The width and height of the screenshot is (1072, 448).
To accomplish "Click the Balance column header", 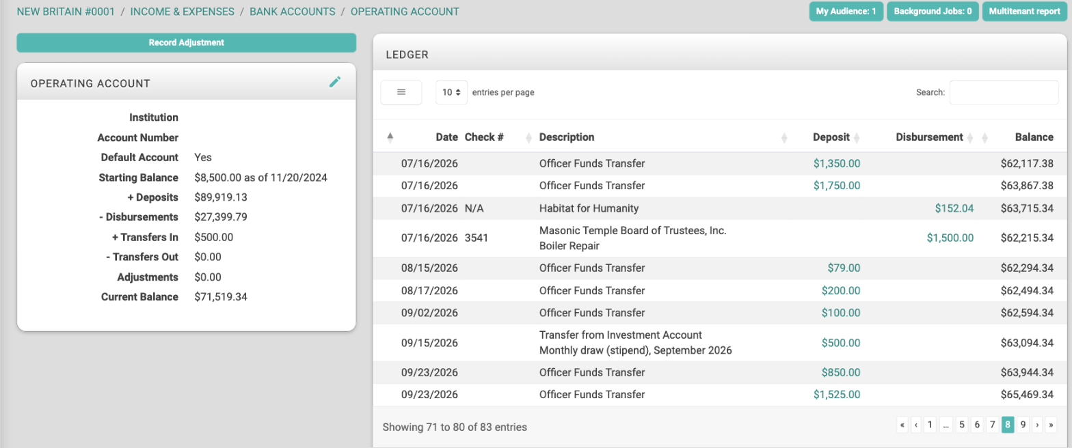I will [x=1034, y=137].
